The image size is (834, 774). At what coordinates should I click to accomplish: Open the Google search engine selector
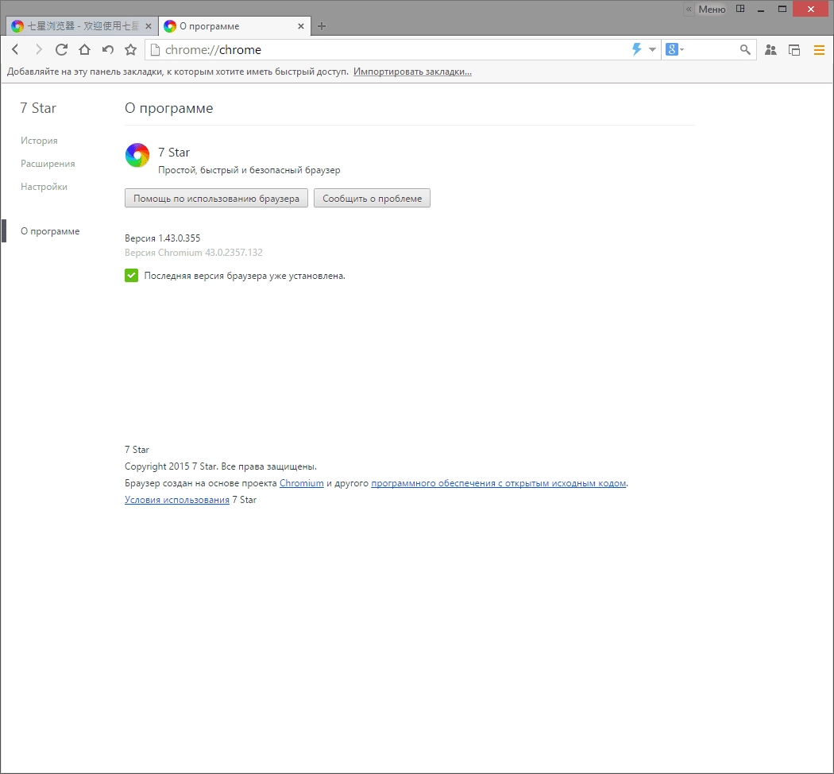pos(674,49)
